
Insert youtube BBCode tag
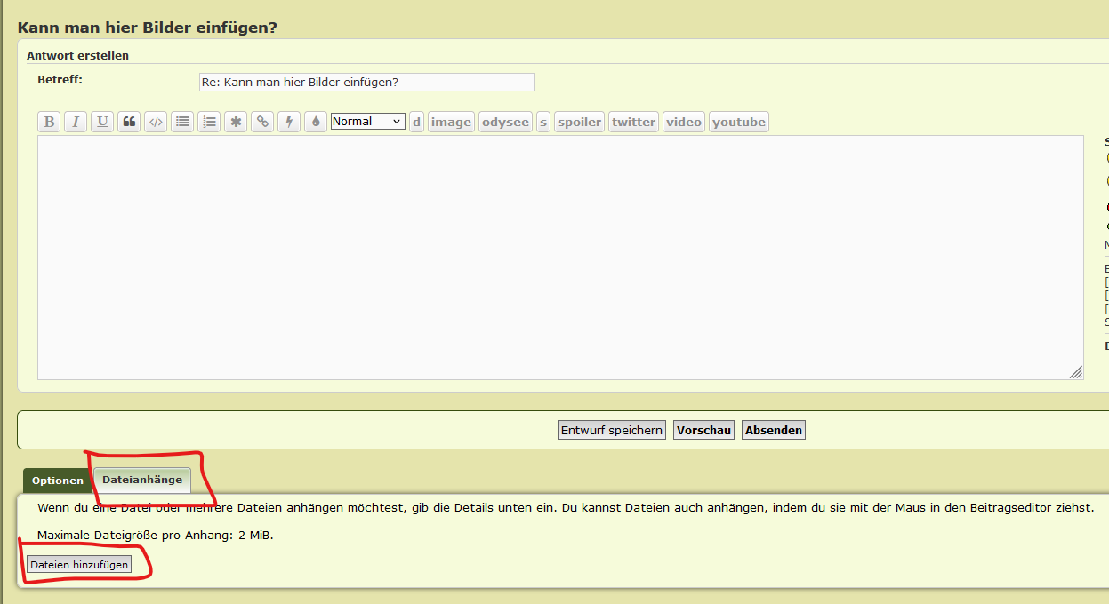[x=738, y=122]
